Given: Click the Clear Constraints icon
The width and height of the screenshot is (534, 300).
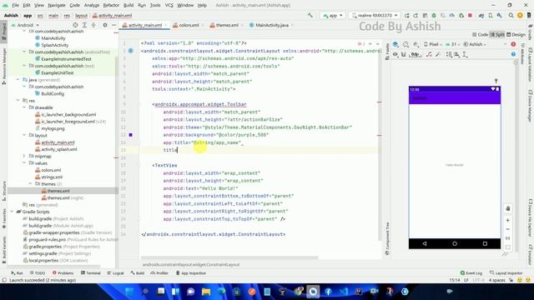Looking at the screenshot, I should click(x=429, y=54).
